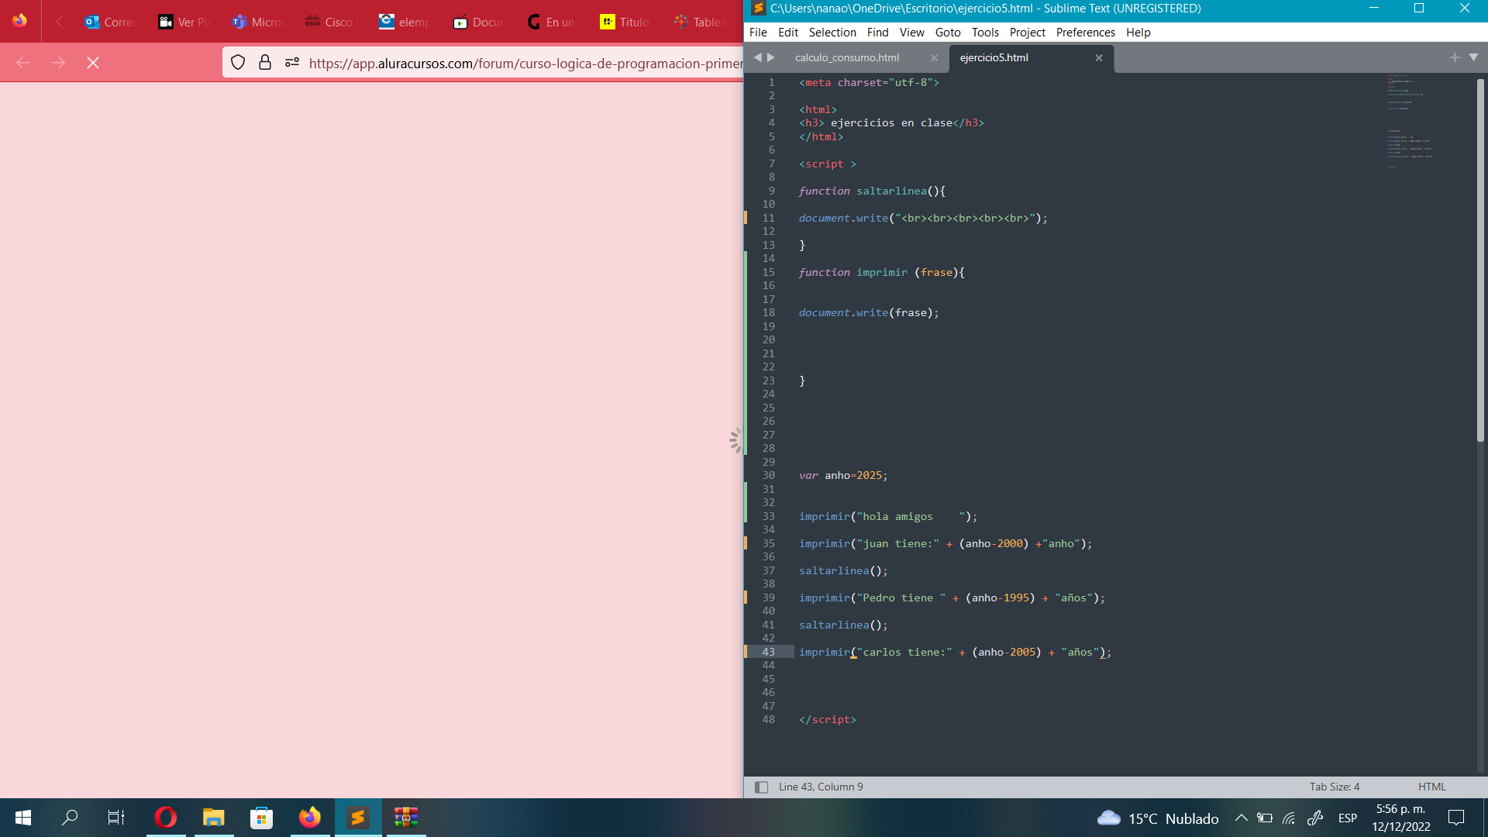Open the Edit menu
The width and height of the screenshot is (1488, 837).
[788, 33]
